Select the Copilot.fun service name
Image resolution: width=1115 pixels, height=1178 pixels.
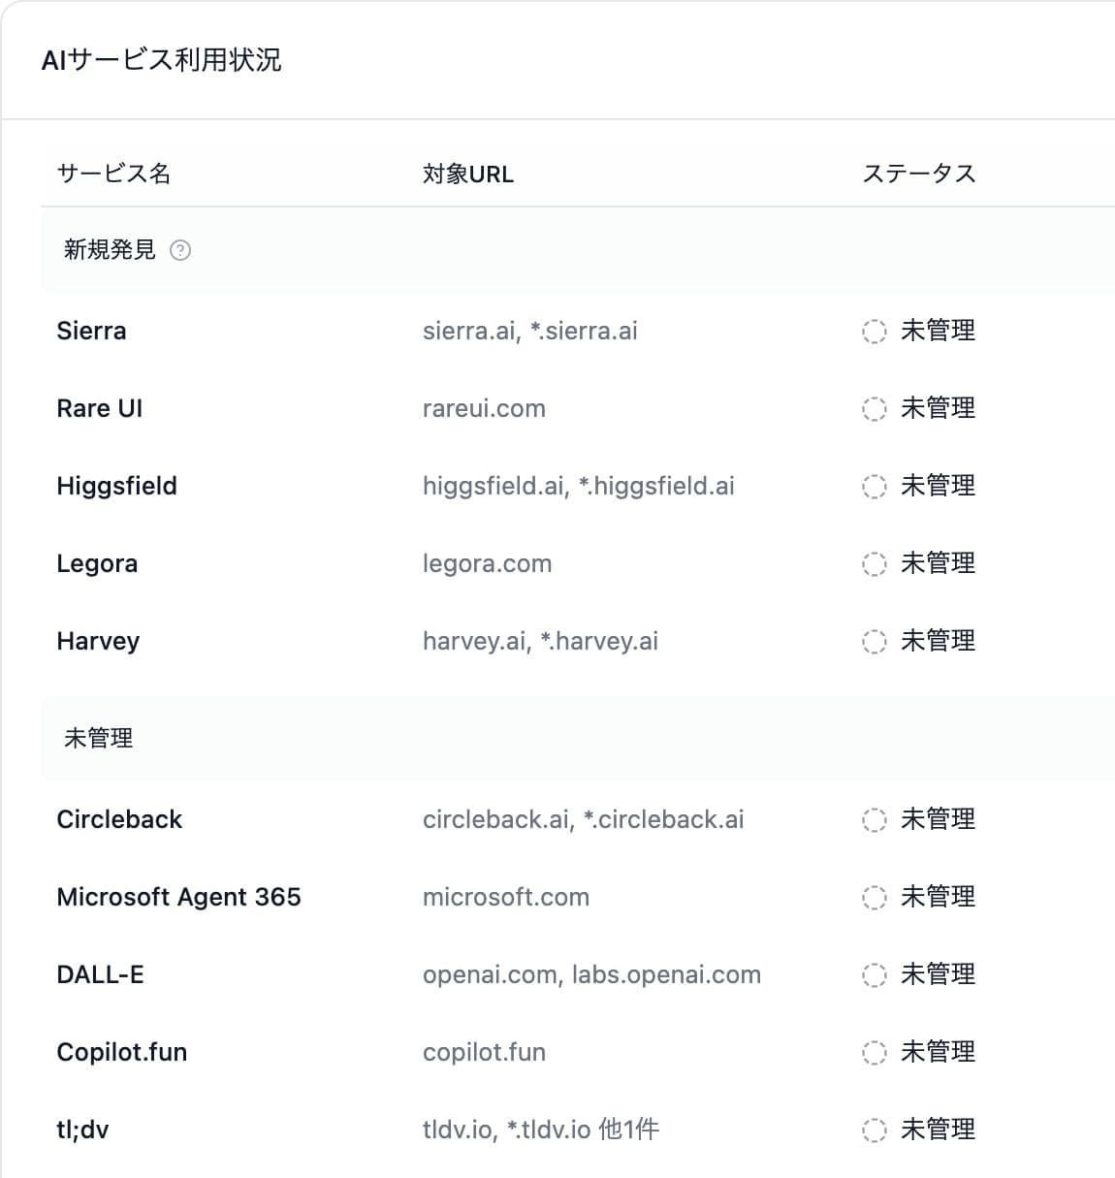click(x=122, y=1052)
